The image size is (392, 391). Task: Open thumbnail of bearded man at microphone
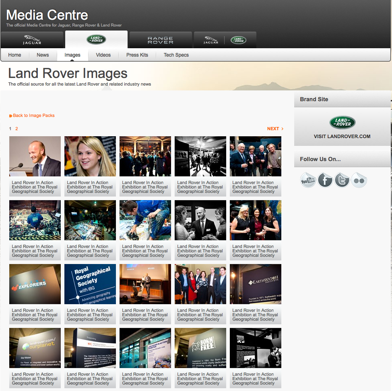pos(35,156)
